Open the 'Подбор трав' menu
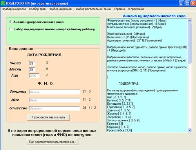The height and width of the screenshot is (150, 196). point(37,9)
